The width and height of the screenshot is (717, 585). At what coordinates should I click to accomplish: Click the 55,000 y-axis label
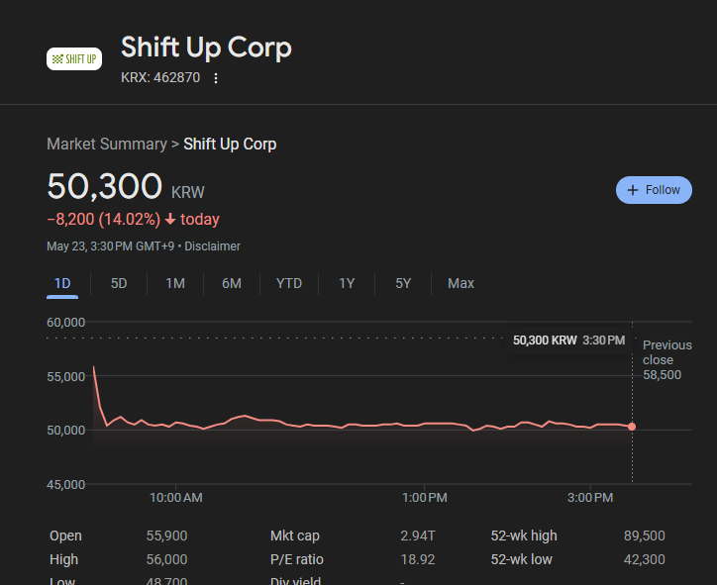(x=65, y=377)
